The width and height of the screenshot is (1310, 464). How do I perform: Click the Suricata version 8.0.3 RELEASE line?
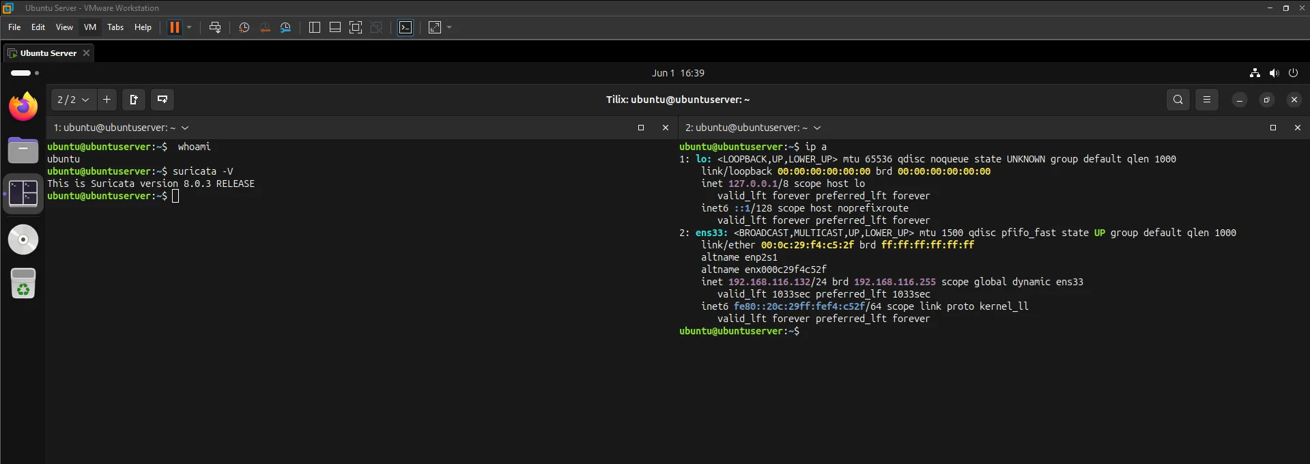click(x=151, y=184)
